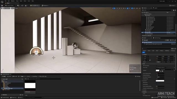This screenshot has width=177, height=99.
Task: Collapse the Transform section
Action: (x=142, y=54)
